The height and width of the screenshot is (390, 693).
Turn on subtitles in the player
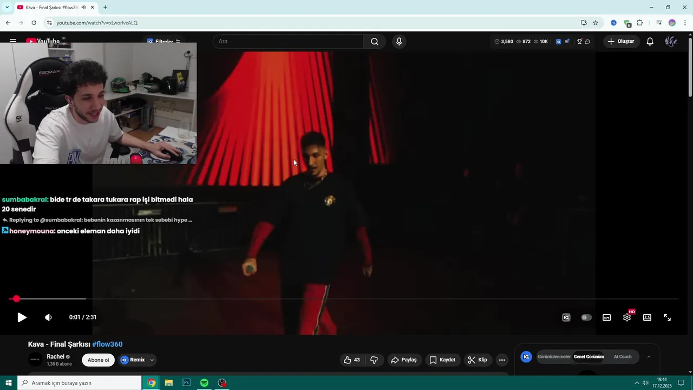coord(607,317)
